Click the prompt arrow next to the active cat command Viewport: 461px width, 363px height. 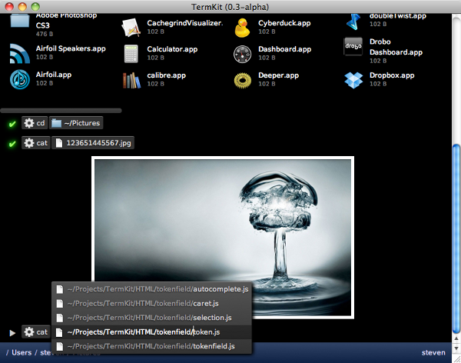[12, 333]
